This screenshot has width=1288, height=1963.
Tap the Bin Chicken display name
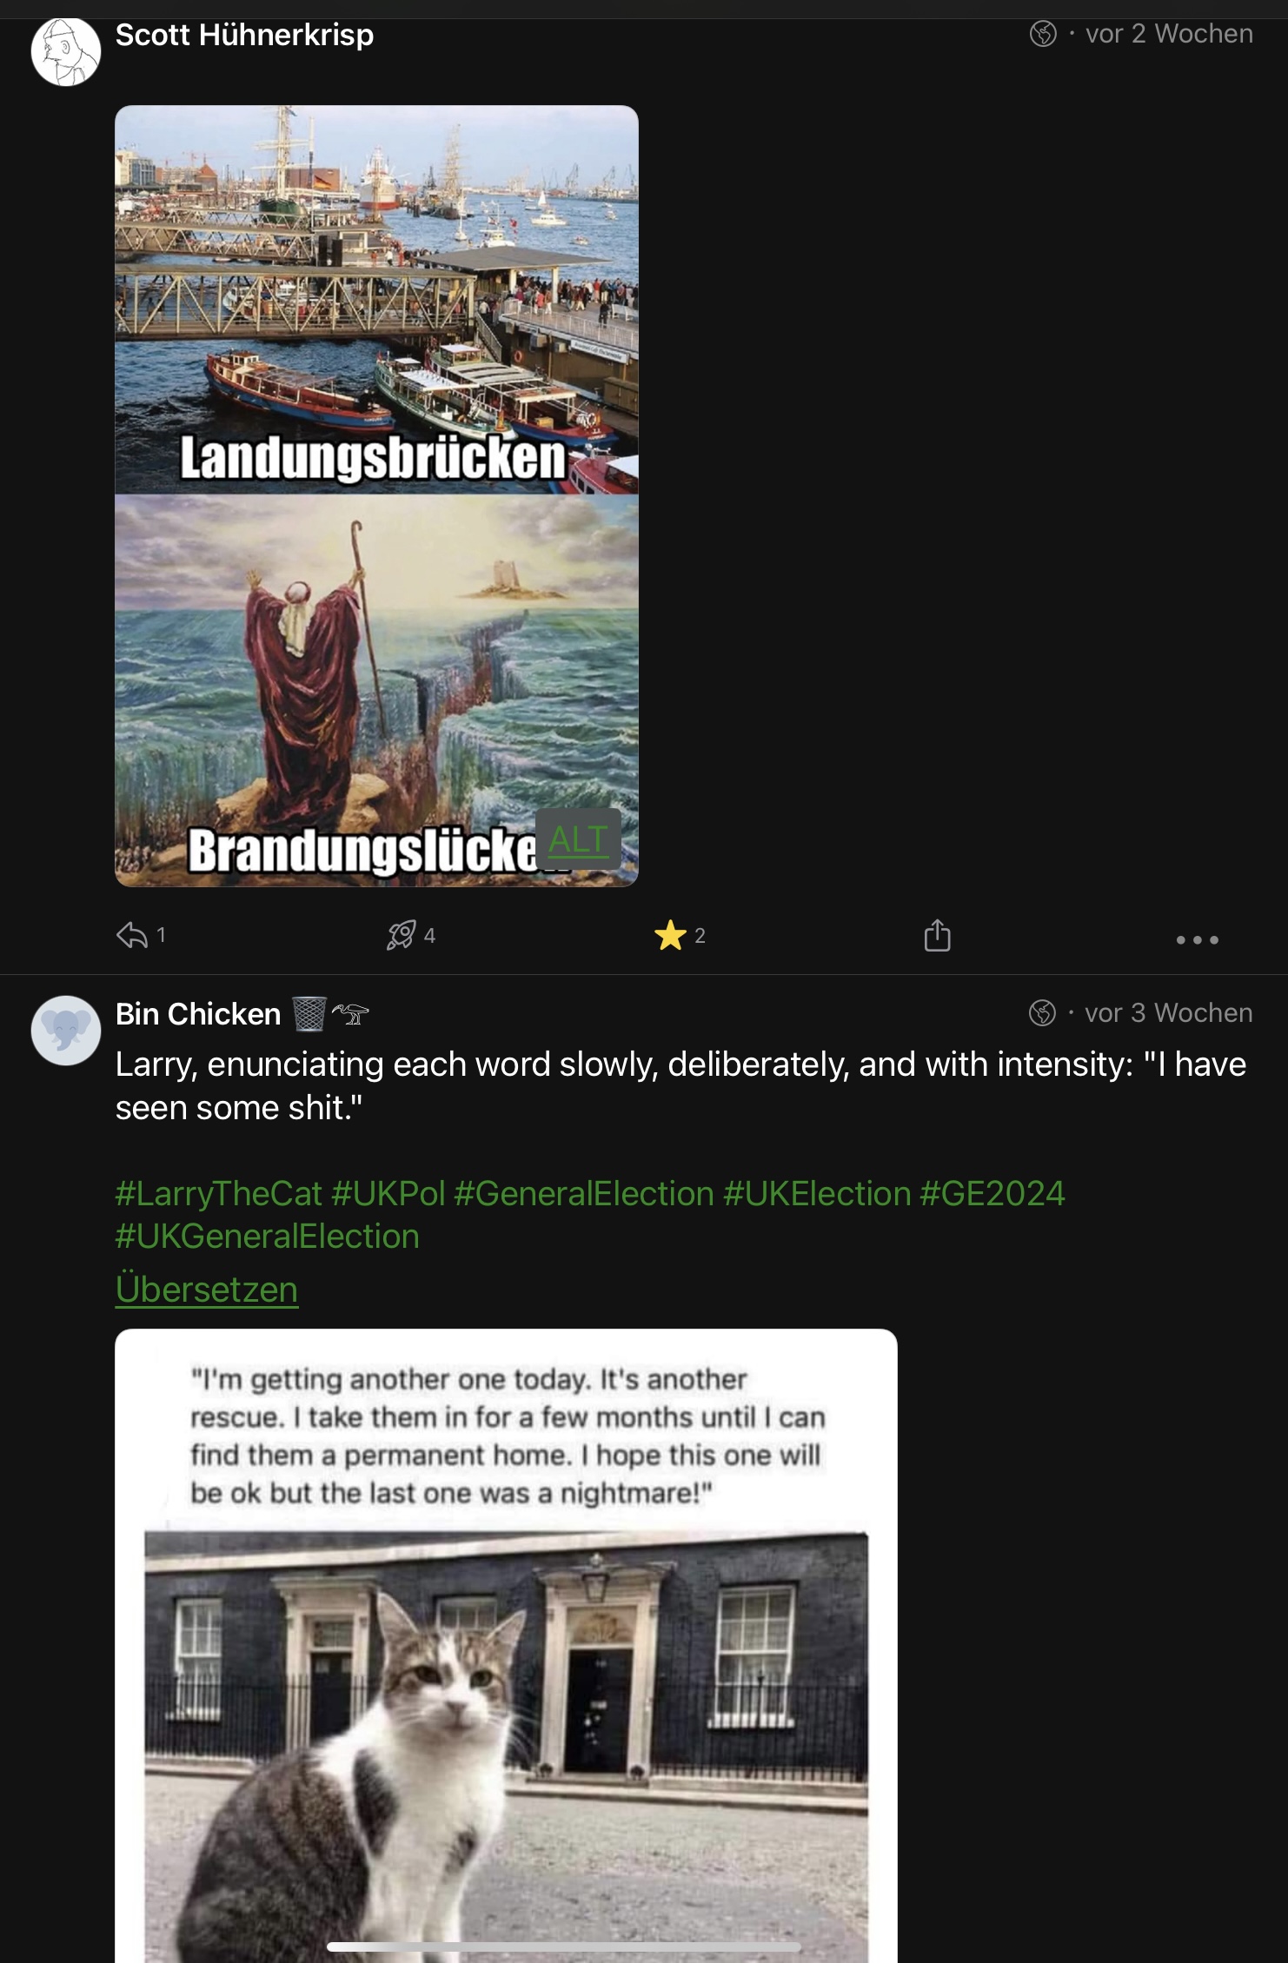198,1014
